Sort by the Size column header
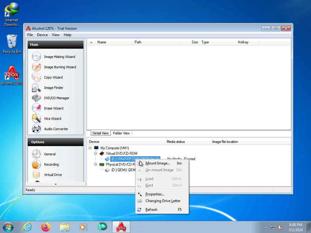The height and width of the screenshot is (233, 311). pyautogui.click(x=189, y=42)
